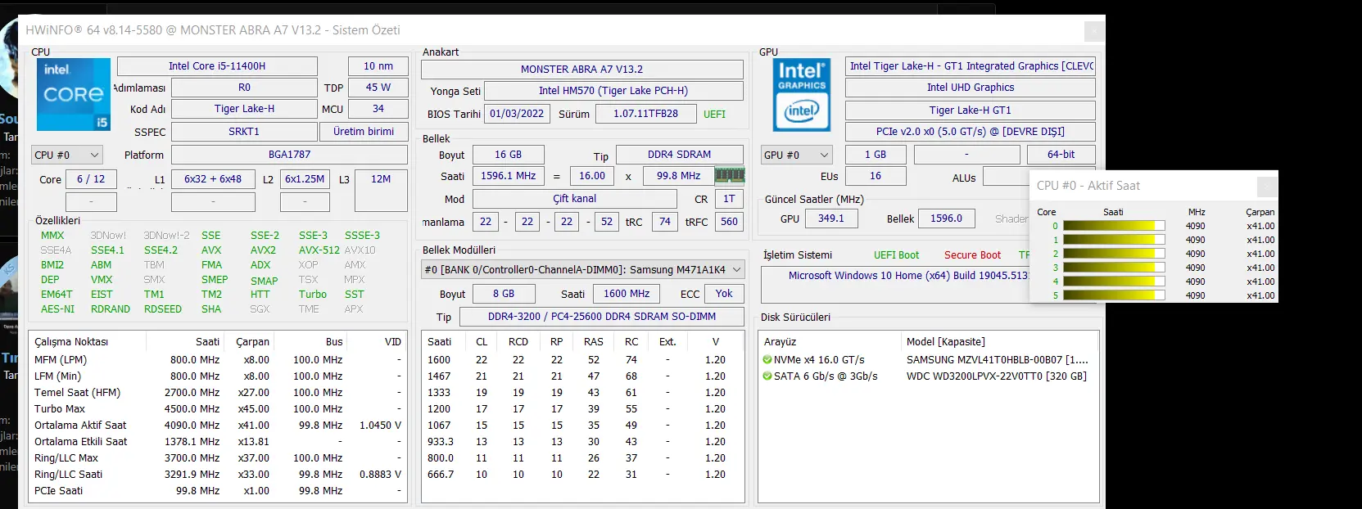This screenshot has width=1362, height=509.
Task: Click the Temel Saat (HFM) row
Action: pos(218,393)
